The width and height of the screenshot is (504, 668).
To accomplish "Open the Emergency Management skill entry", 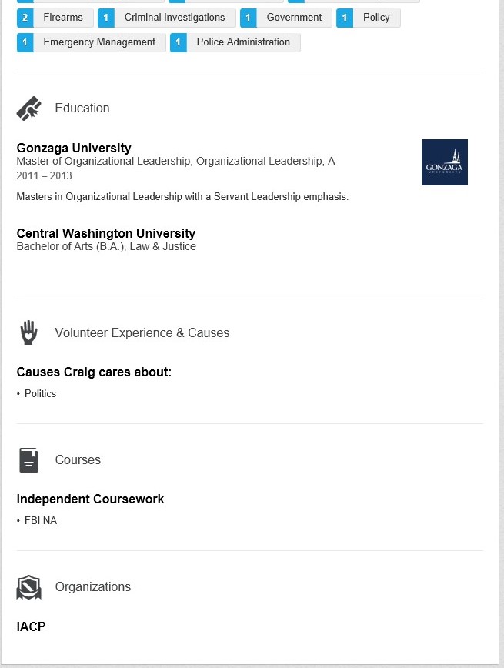I will click(99, 42).
